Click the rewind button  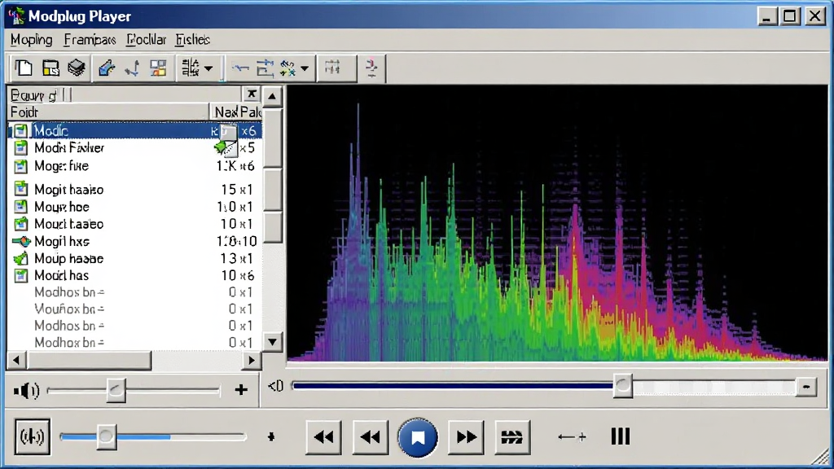point(371,437)
